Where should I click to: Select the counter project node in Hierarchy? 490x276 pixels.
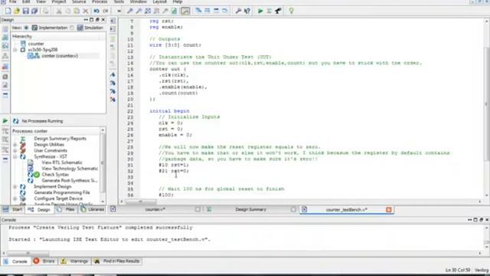[x=36, y=44]
